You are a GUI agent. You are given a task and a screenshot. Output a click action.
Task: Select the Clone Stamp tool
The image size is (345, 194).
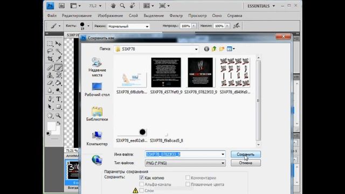(x=50, y=75)
